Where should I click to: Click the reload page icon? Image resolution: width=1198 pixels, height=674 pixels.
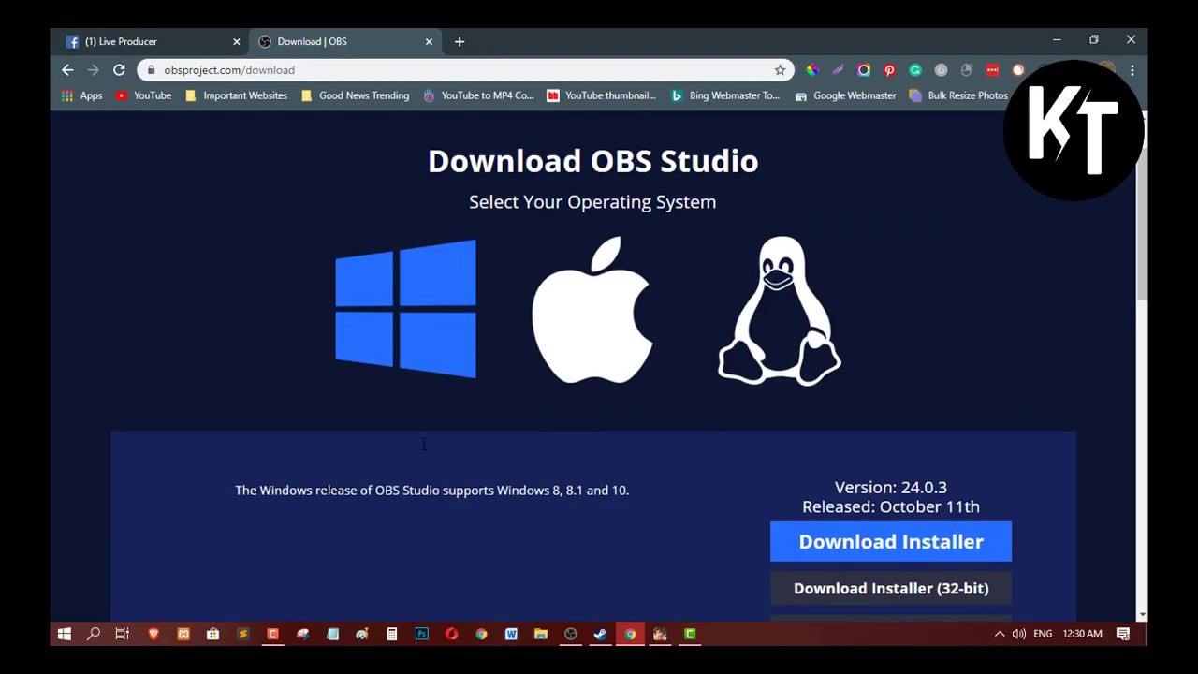click(119, 70)
